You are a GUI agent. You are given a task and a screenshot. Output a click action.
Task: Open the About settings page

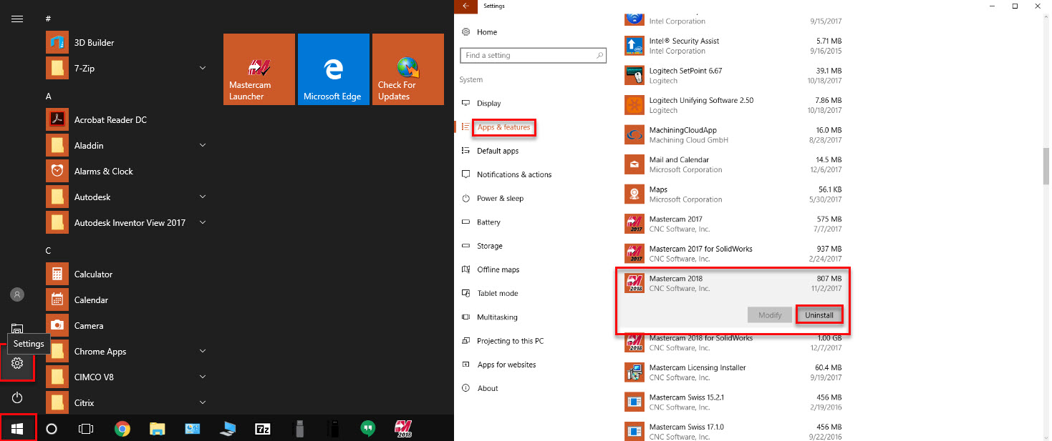[480, 389]
